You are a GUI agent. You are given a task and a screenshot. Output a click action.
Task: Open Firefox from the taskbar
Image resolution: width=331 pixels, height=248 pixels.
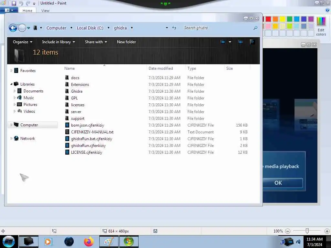(x=89, y=242)
